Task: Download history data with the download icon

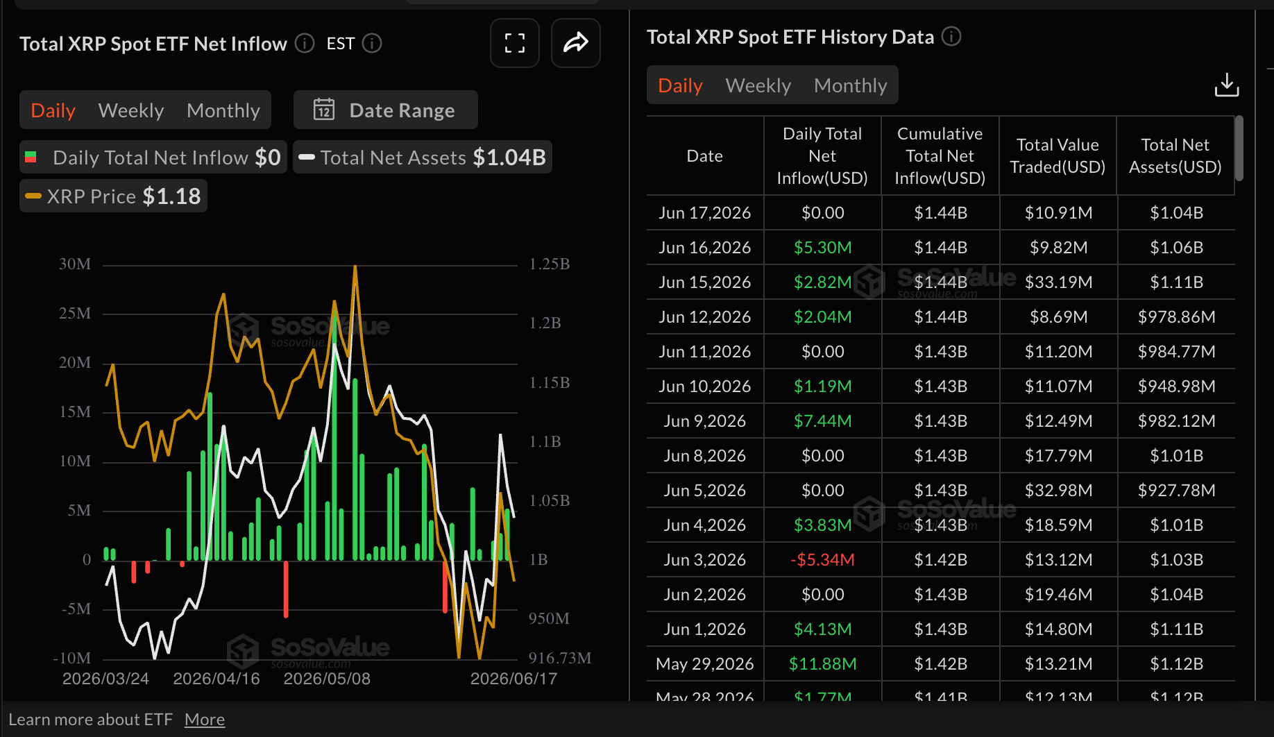Action: 1226,85
